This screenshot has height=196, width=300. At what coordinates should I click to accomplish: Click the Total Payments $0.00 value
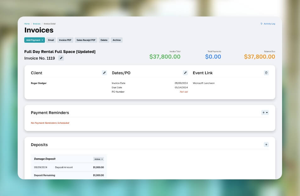pos(213,57)
